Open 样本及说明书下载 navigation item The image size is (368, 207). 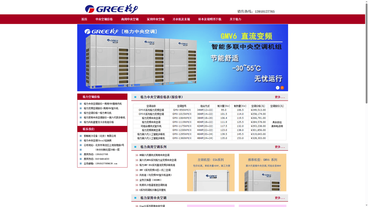pyautogui.click(x=210, y=19)
